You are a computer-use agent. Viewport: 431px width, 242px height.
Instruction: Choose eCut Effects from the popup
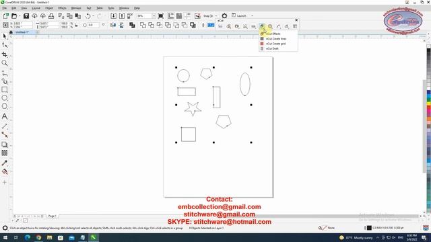(x=278, y=34)
